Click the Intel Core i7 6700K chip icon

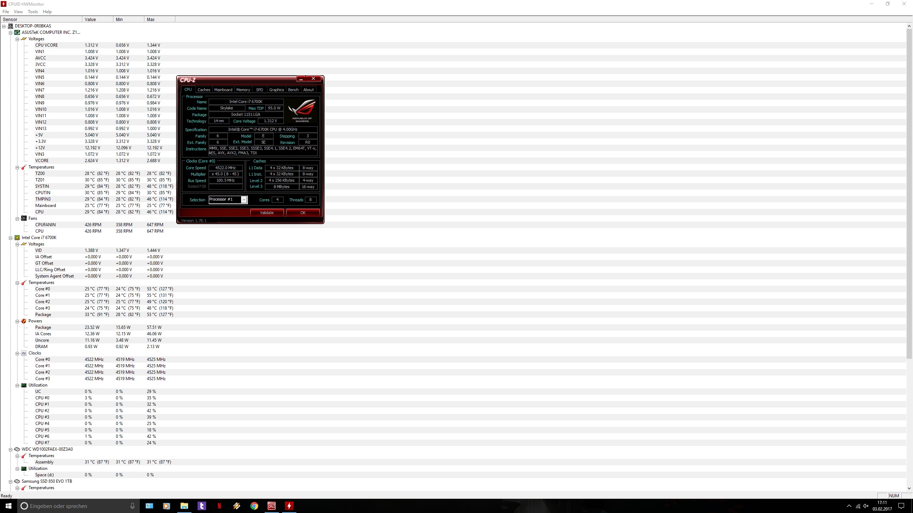(x=17, y=238)
